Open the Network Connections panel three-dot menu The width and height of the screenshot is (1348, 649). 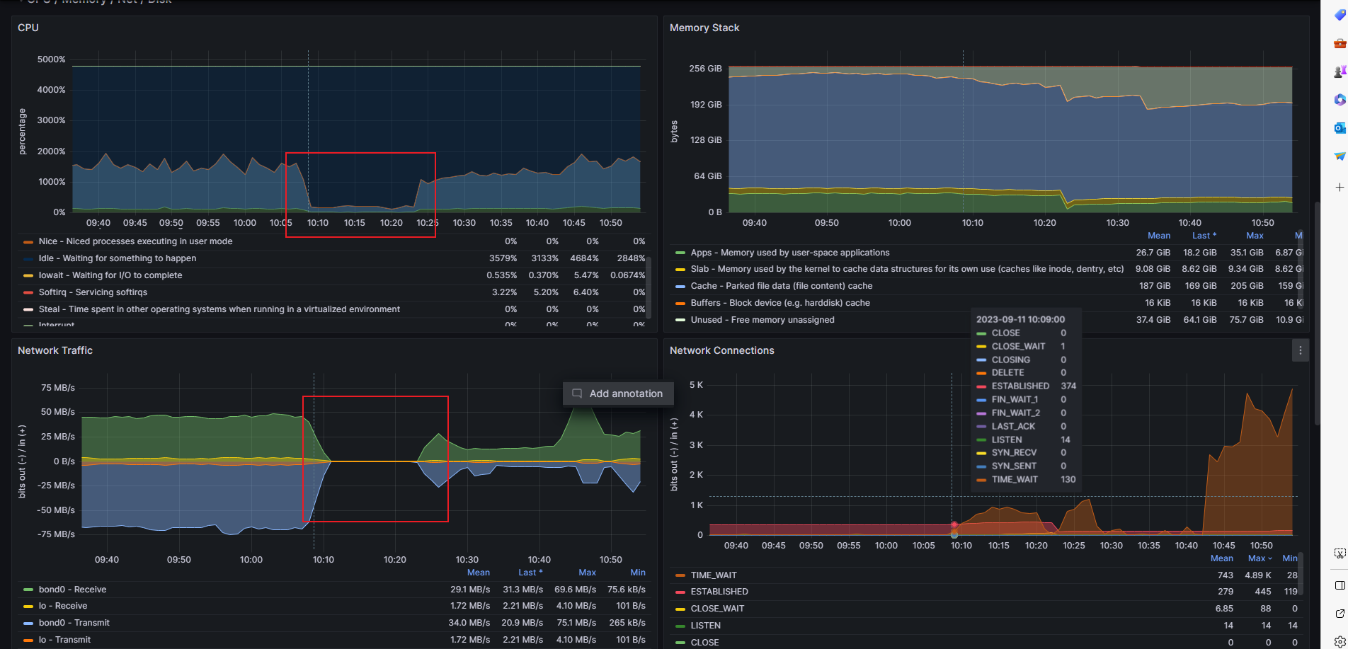pyautogui.click(x=1300, y=350)
